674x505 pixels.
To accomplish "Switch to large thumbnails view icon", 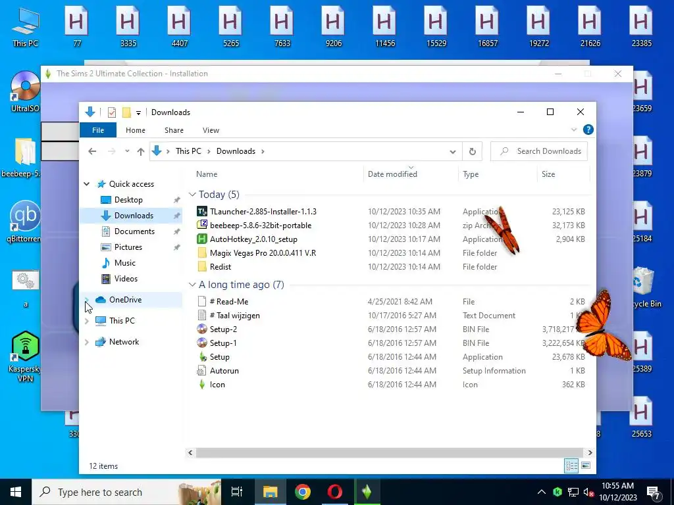I will 585,466.
